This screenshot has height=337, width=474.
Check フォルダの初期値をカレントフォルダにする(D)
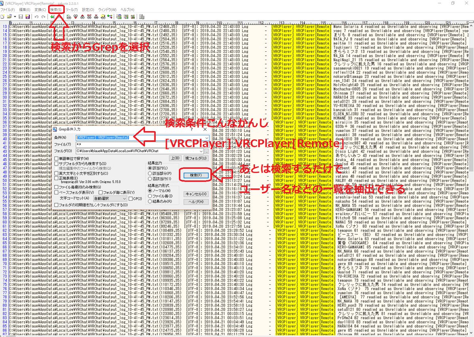[56, 205]
